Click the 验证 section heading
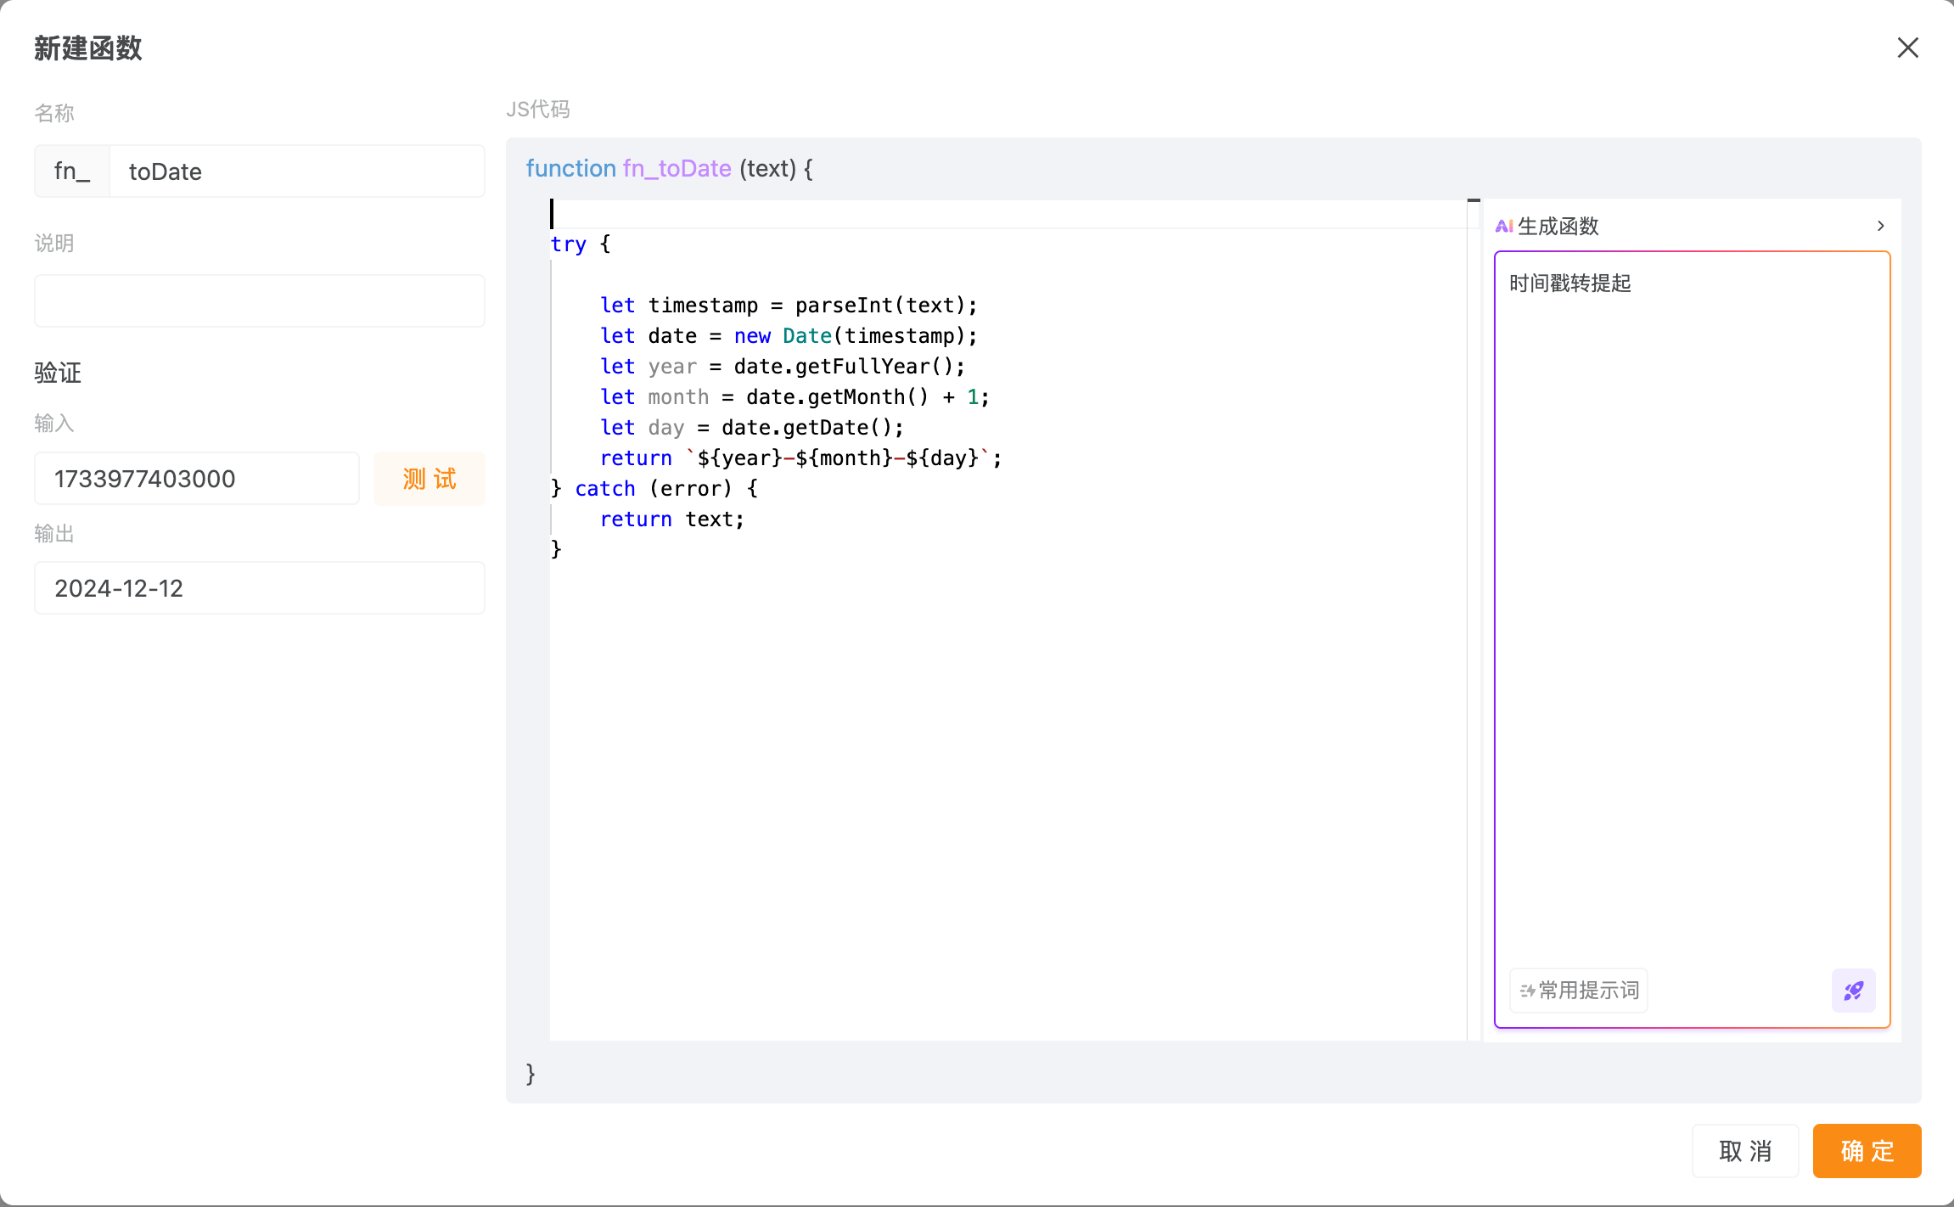This screenshot has width=1954, height=1207. [x=58, y=373]
